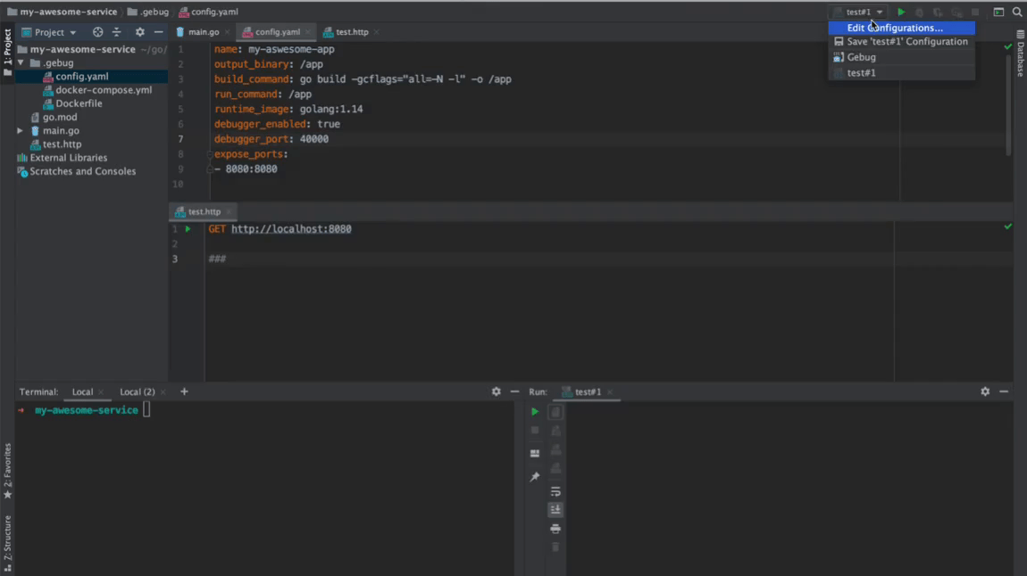
Task: Select test#1 in the configurations list
Action: point(901,73)
